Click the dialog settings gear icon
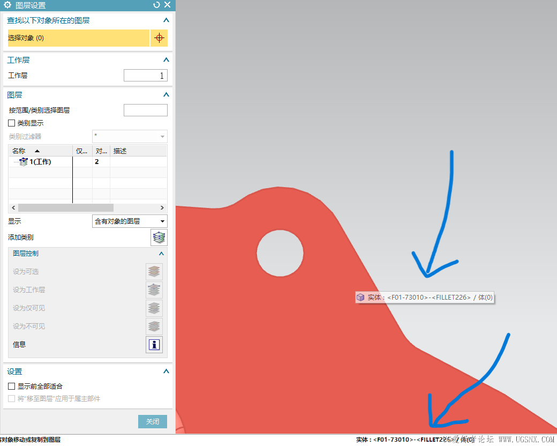Viewport: 557px width, 446px height. 7,5
